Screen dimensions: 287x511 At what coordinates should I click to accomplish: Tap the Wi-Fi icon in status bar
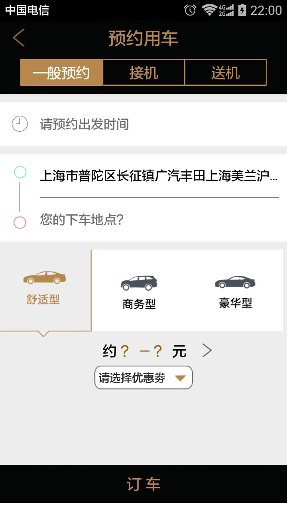(x=209, y=10)
